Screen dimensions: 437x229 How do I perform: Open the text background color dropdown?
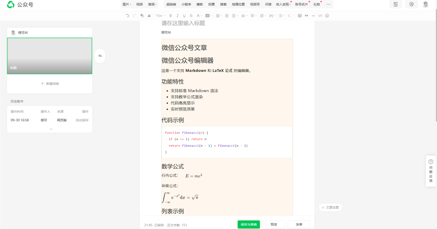pos(208,16)
